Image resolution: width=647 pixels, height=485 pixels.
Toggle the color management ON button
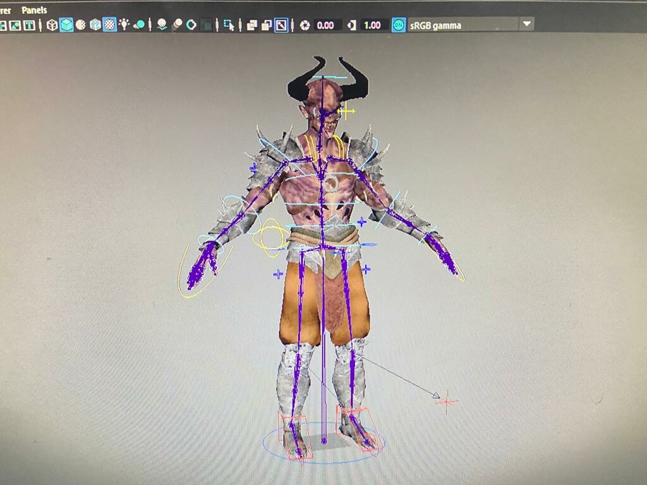[x=399, y=25]
